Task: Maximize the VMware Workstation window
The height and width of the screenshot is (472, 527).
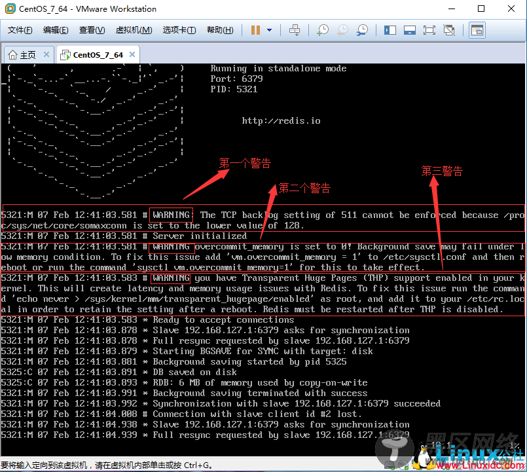Action: coord(481,9)
